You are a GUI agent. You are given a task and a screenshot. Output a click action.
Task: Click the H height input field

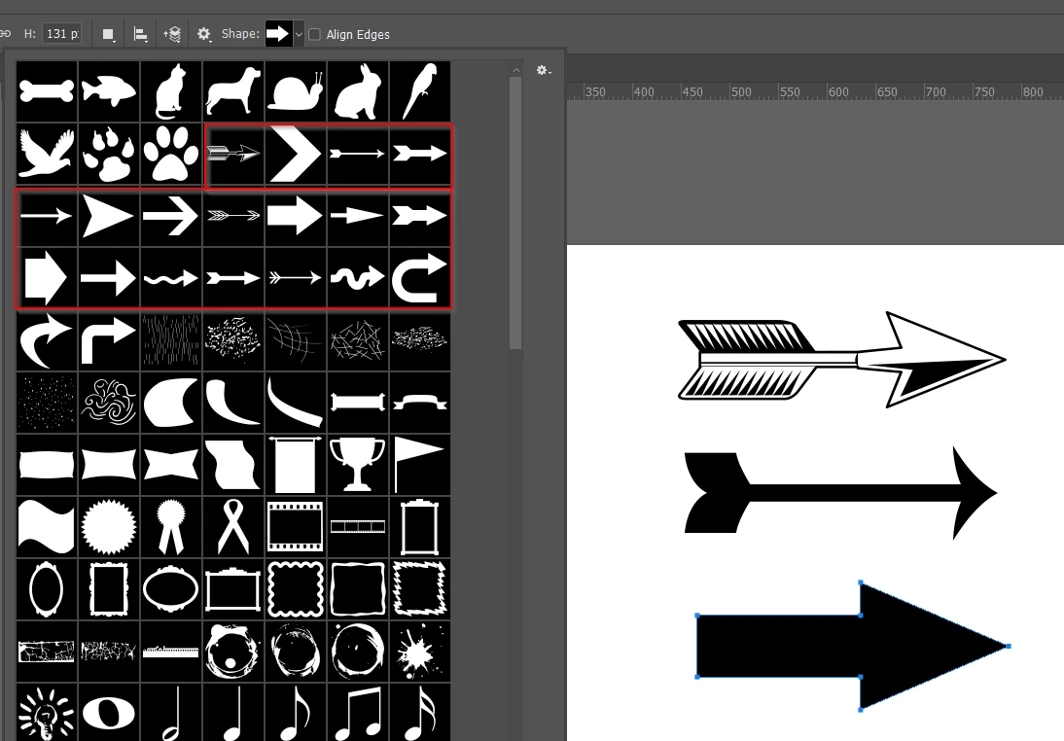pos(61,33)
